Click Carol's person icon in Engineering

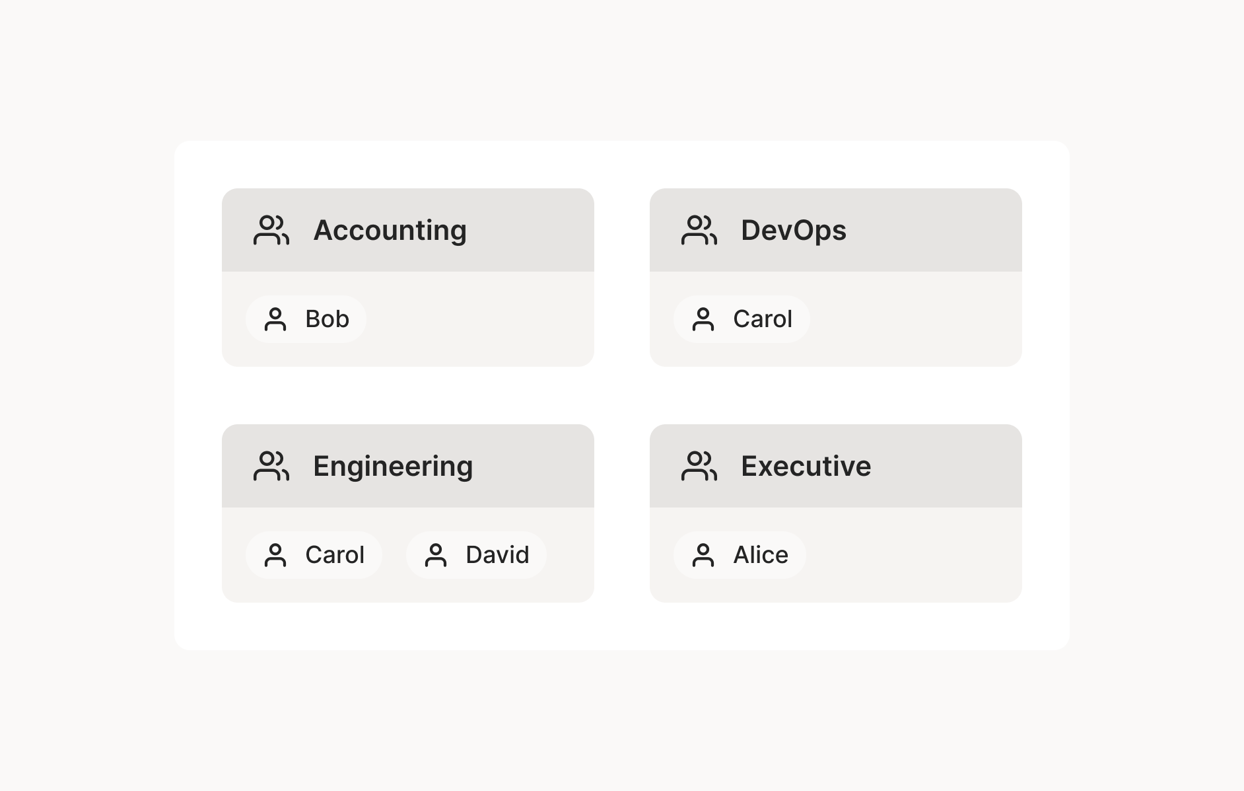[275, 555]
